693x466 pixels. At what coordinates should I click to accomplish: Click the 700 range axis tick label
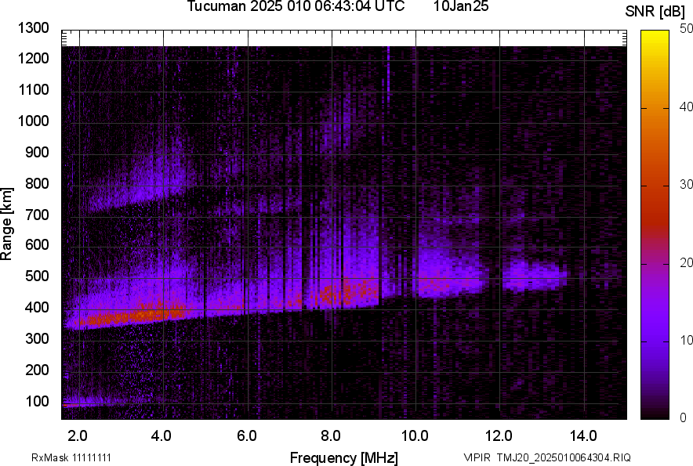(39, 215)
